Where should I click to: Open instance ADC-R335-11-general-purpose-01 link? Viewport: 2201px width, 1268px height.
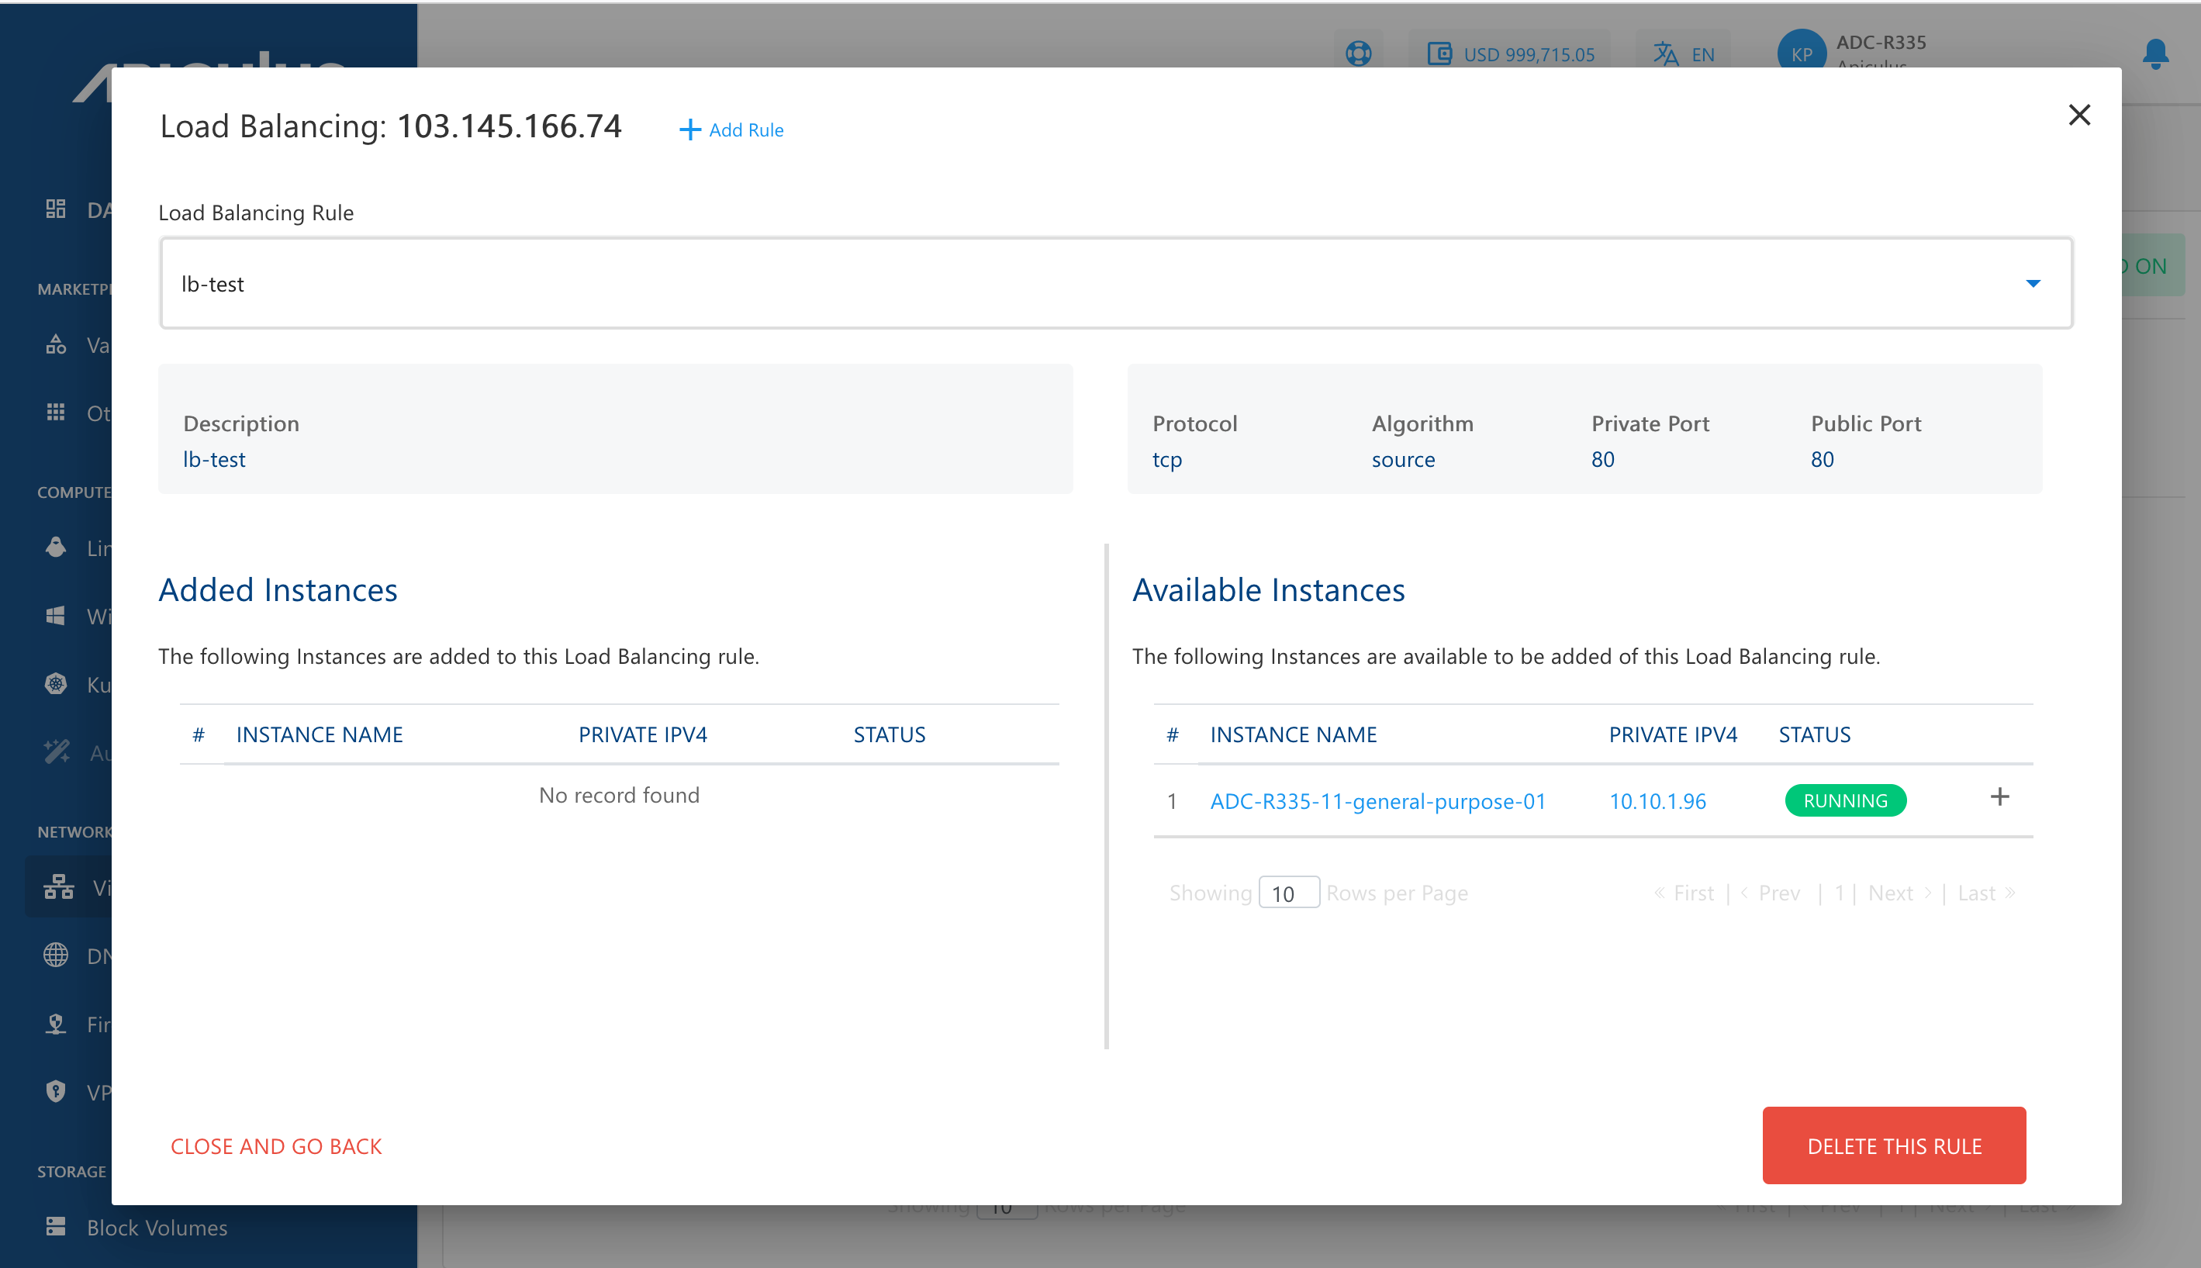click(x=1377, y=800)
